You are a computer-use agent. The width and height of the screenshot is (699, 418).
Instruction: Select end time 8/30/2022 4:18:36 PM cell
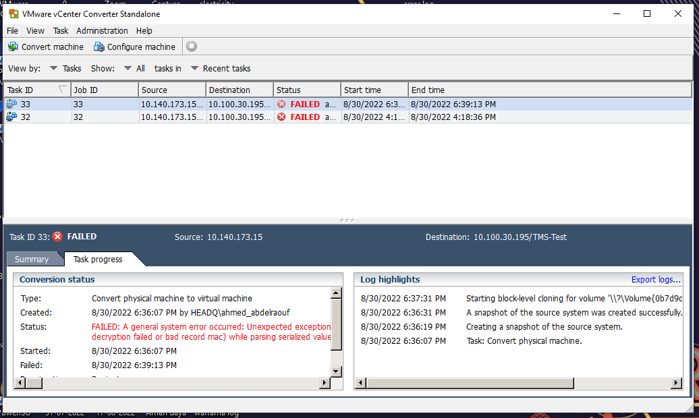453,117
